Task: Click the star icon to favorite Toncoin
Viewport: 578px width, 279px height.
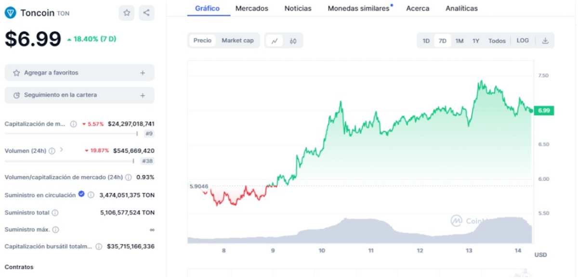Action: [x=127, y=13]
